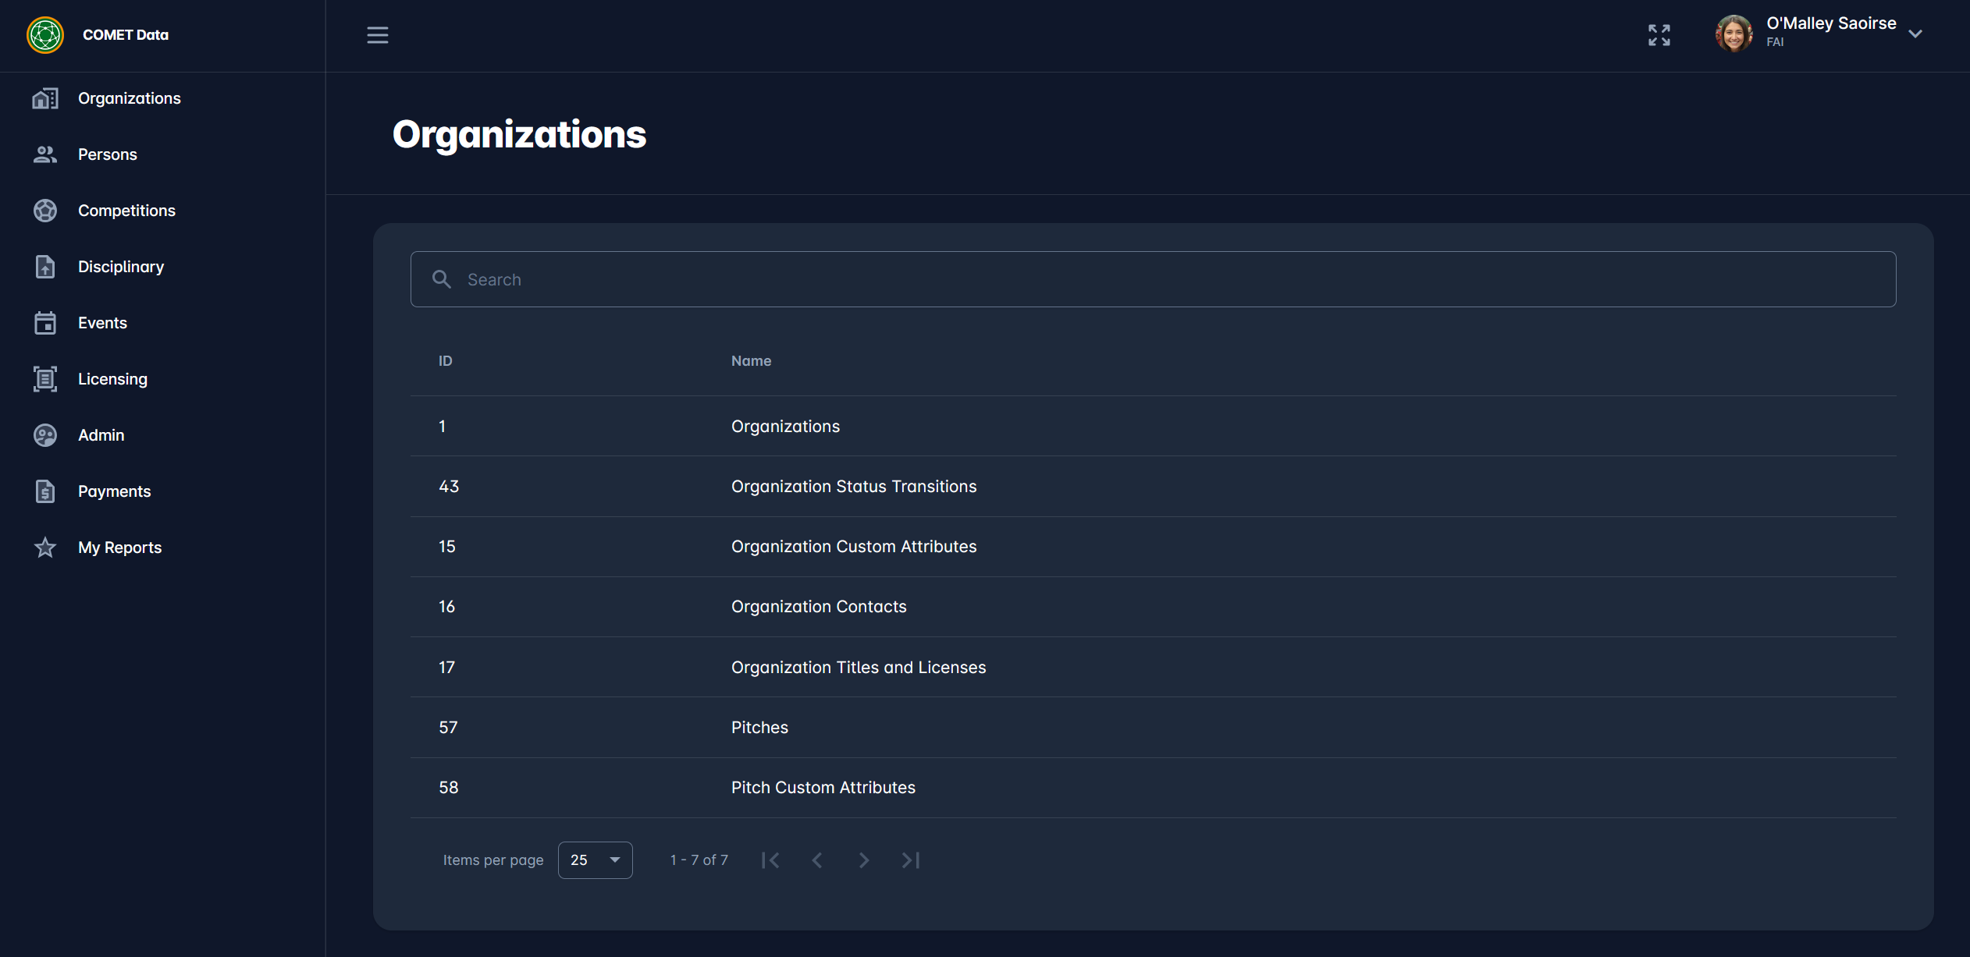
Task: Click the Events calendar icon
Action: point(45,323)
